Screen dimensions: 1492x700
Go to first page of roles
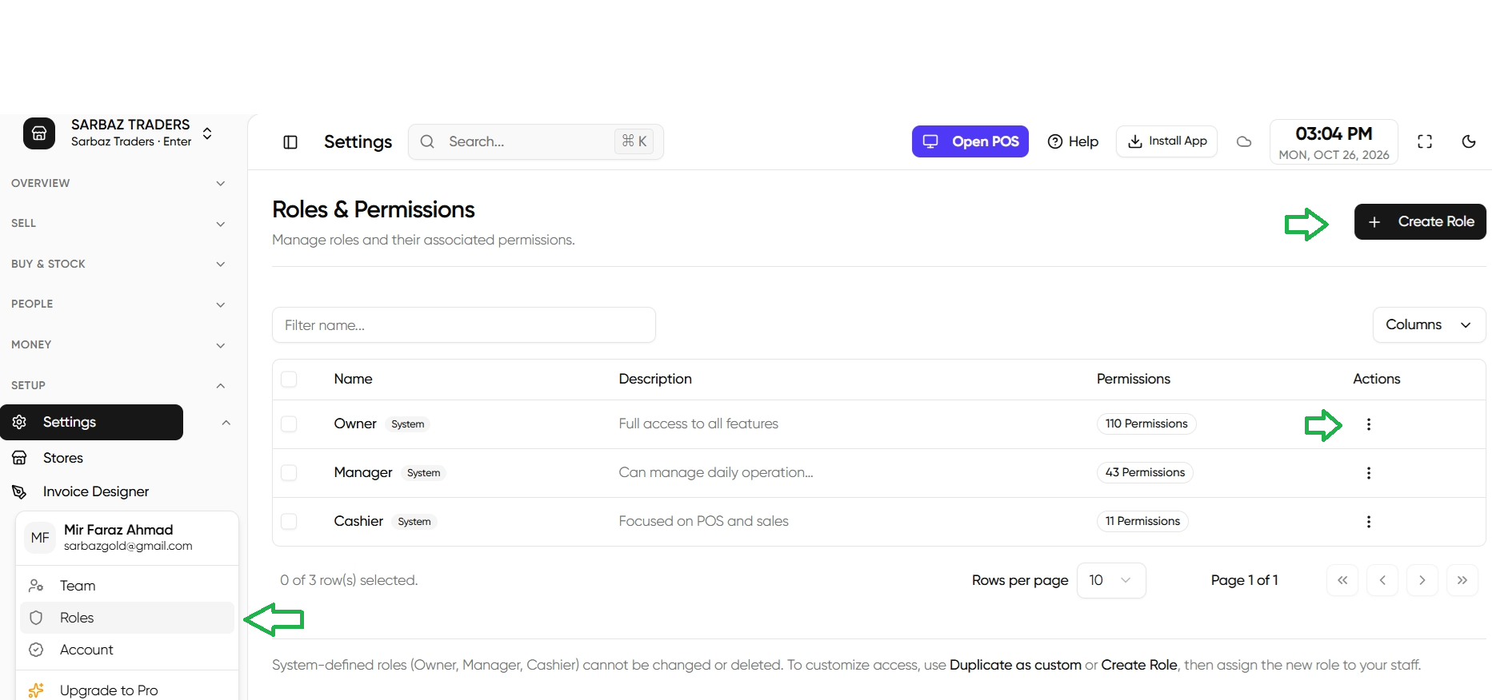pyautogui.click(x=1342, y=580)
